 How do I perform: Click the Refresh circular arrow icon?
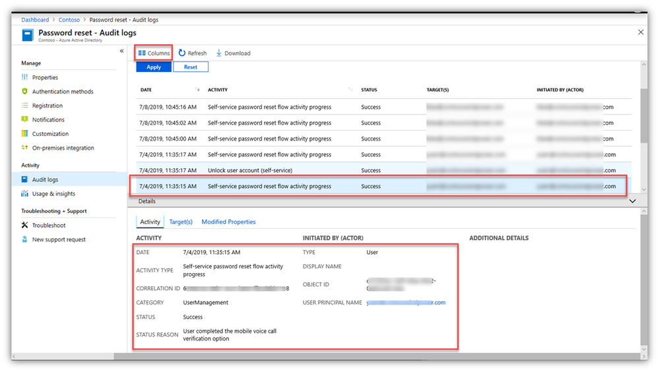click(182, 53)
